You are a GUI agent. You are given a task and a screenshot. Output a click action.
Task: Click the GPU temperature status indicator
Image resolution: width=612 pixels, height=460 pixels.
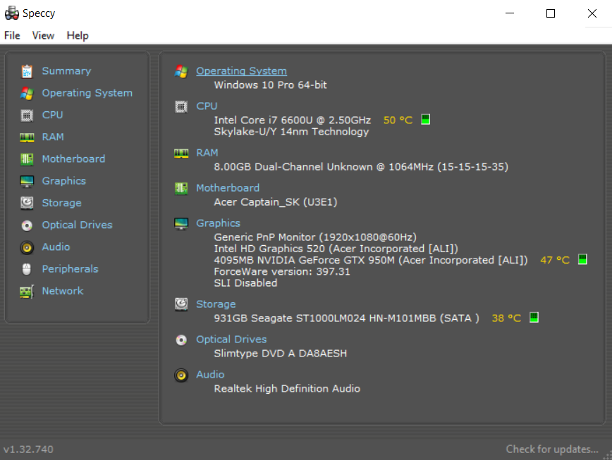(x=582, y=259)
